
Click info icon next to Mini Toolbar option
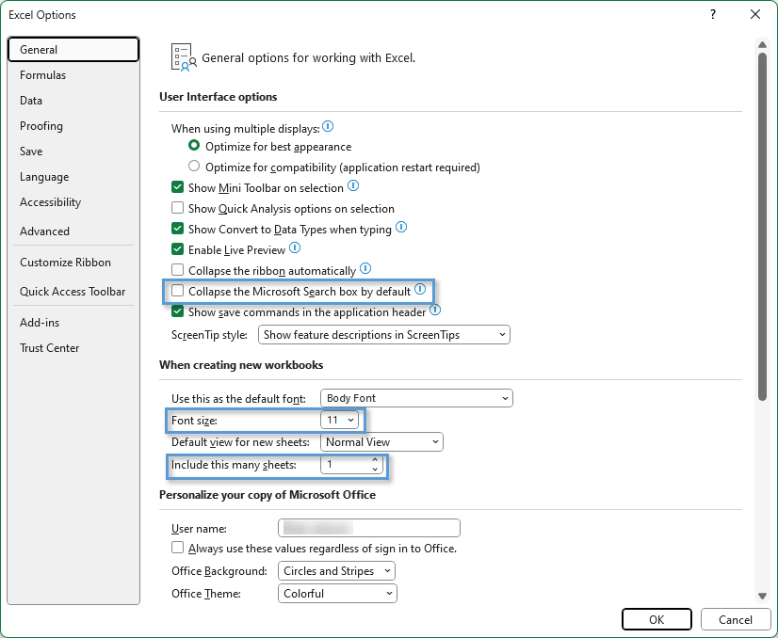click(353, 187)
